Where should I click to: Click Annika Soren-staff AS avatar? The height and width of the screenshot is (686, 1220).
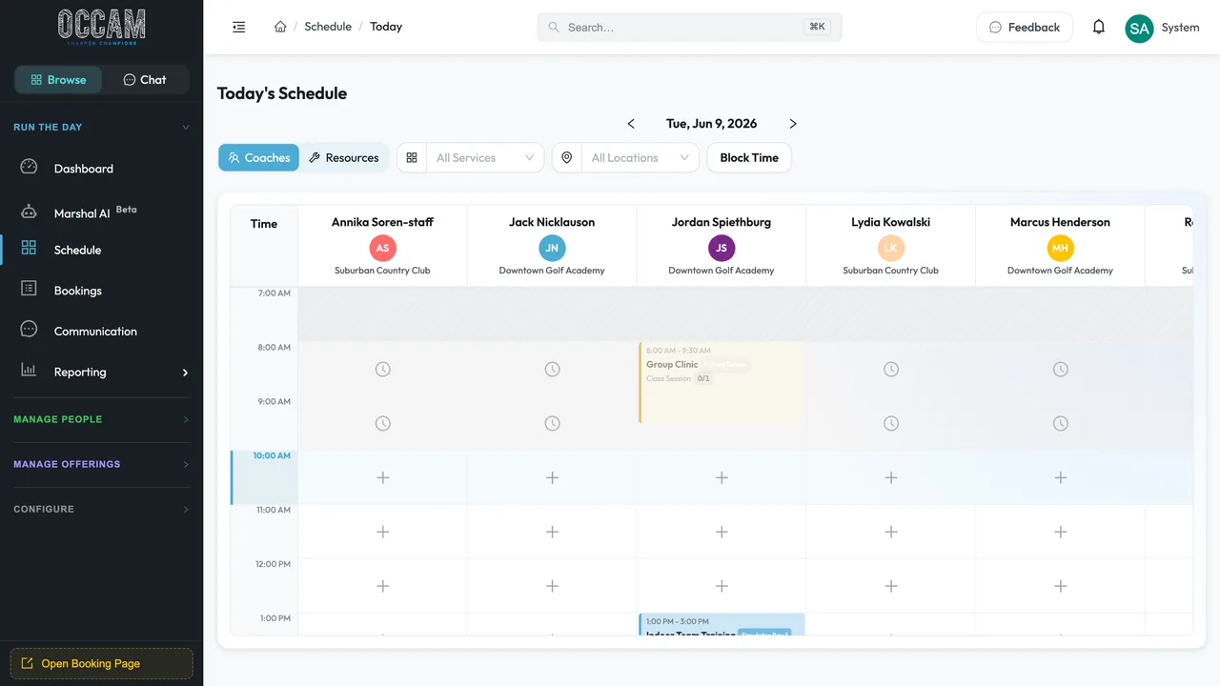[382, 248]
